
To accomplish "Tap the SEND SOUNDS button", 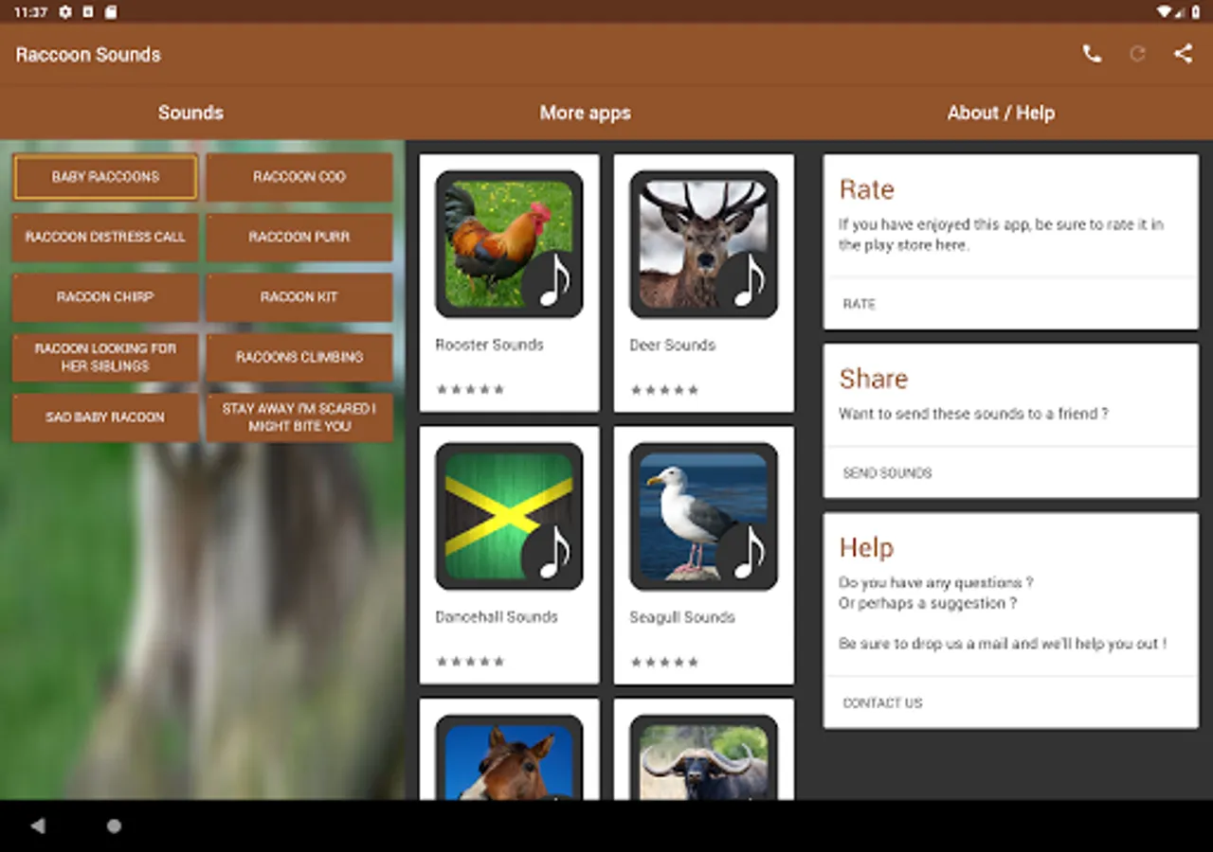I will 887,472.
